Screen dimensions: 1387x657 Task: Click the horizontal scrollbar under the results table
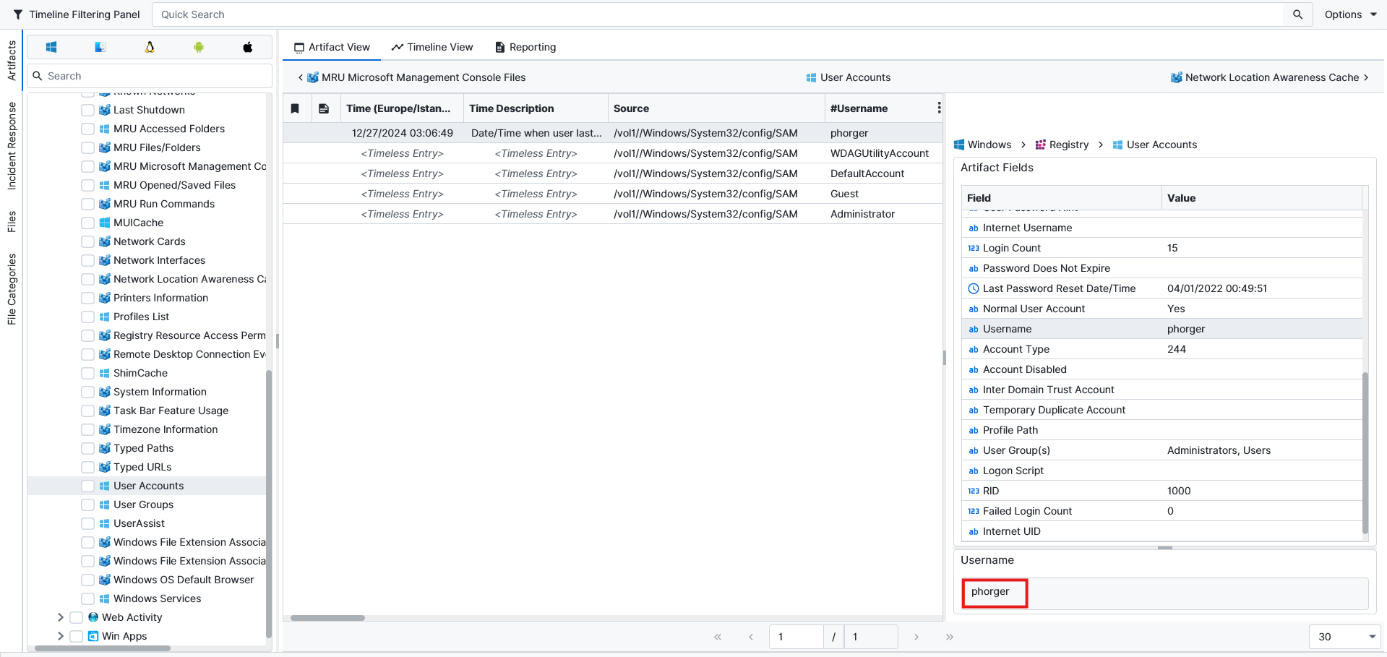327,618
